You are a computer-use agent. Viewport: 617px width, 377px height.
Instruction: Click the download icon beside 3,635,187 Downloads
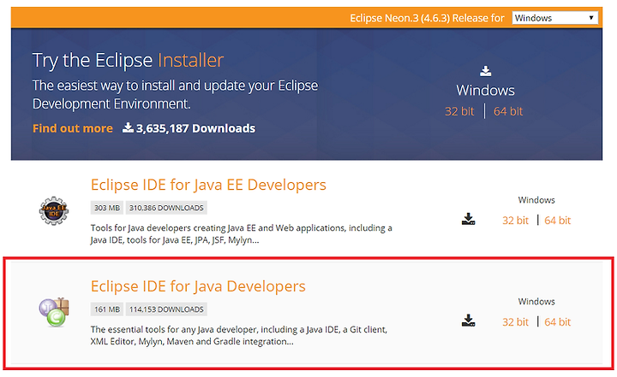tap(128, 127)
